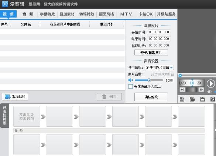
Task: Click the save project disk icon
Action: (x=202, y=99)
